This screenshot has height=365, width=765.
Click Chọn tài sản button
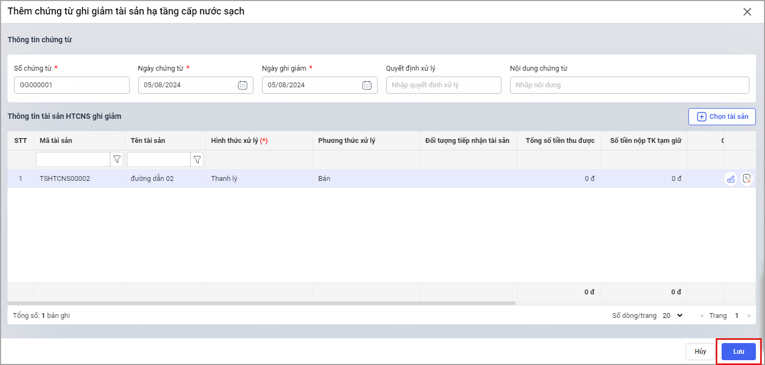click(x=722, y=117)
